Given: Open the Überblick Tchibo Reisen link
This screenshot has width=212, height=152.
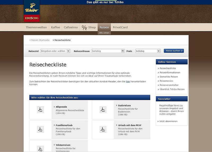Looking at the screenshot, I should 172,89.
